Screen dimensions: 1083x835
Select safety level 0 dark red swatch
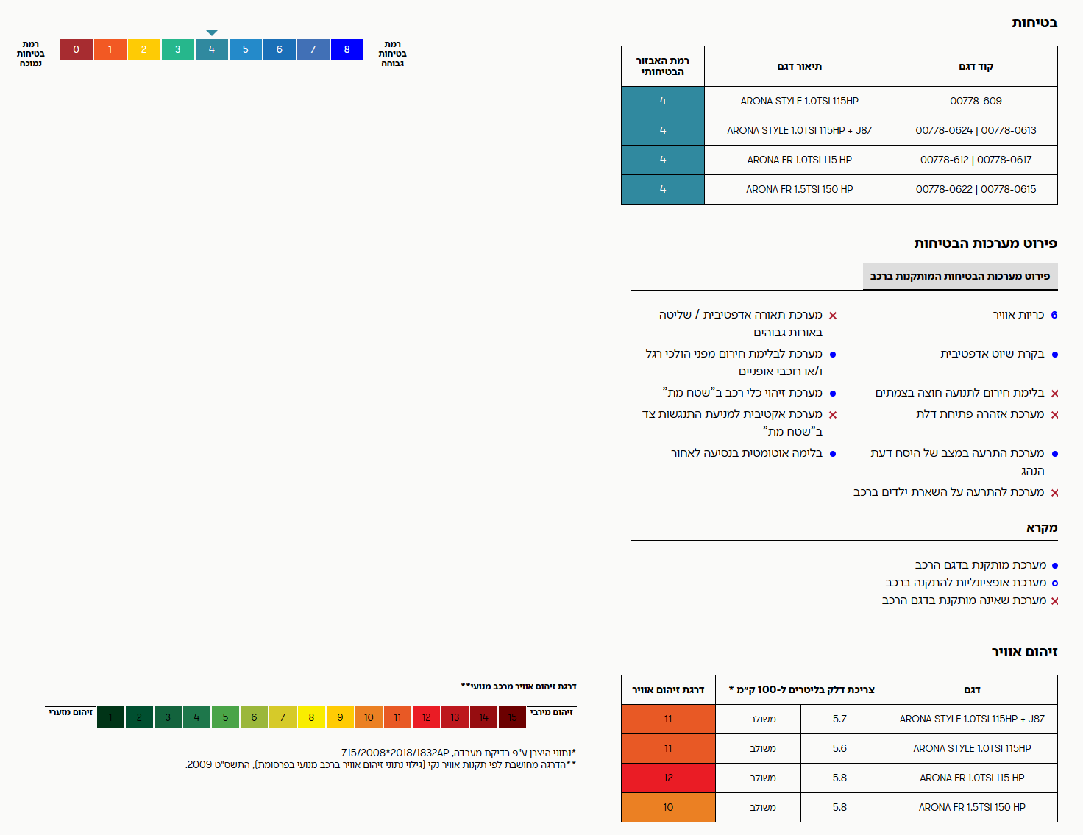[76, 49]
